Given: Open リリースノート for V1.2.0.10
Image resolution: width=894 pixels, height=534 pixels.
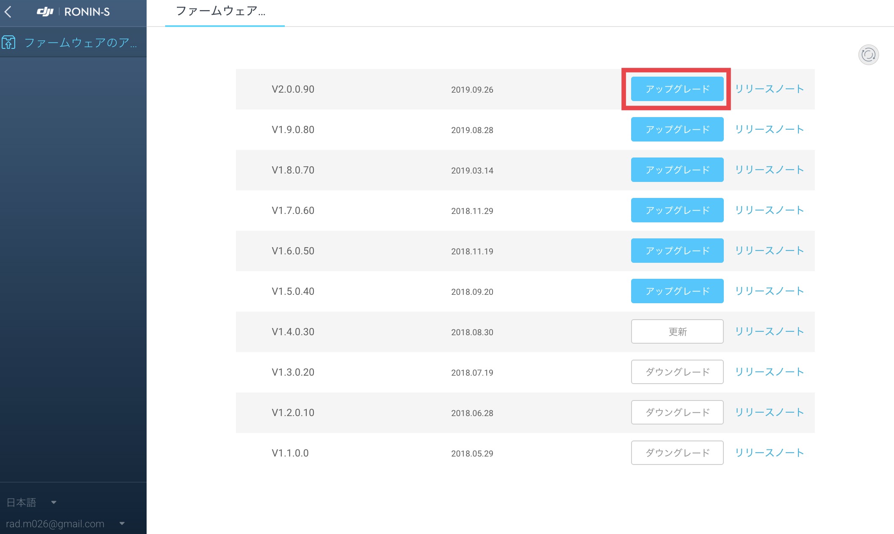Looking at the screenshot, I should point(769,412).
